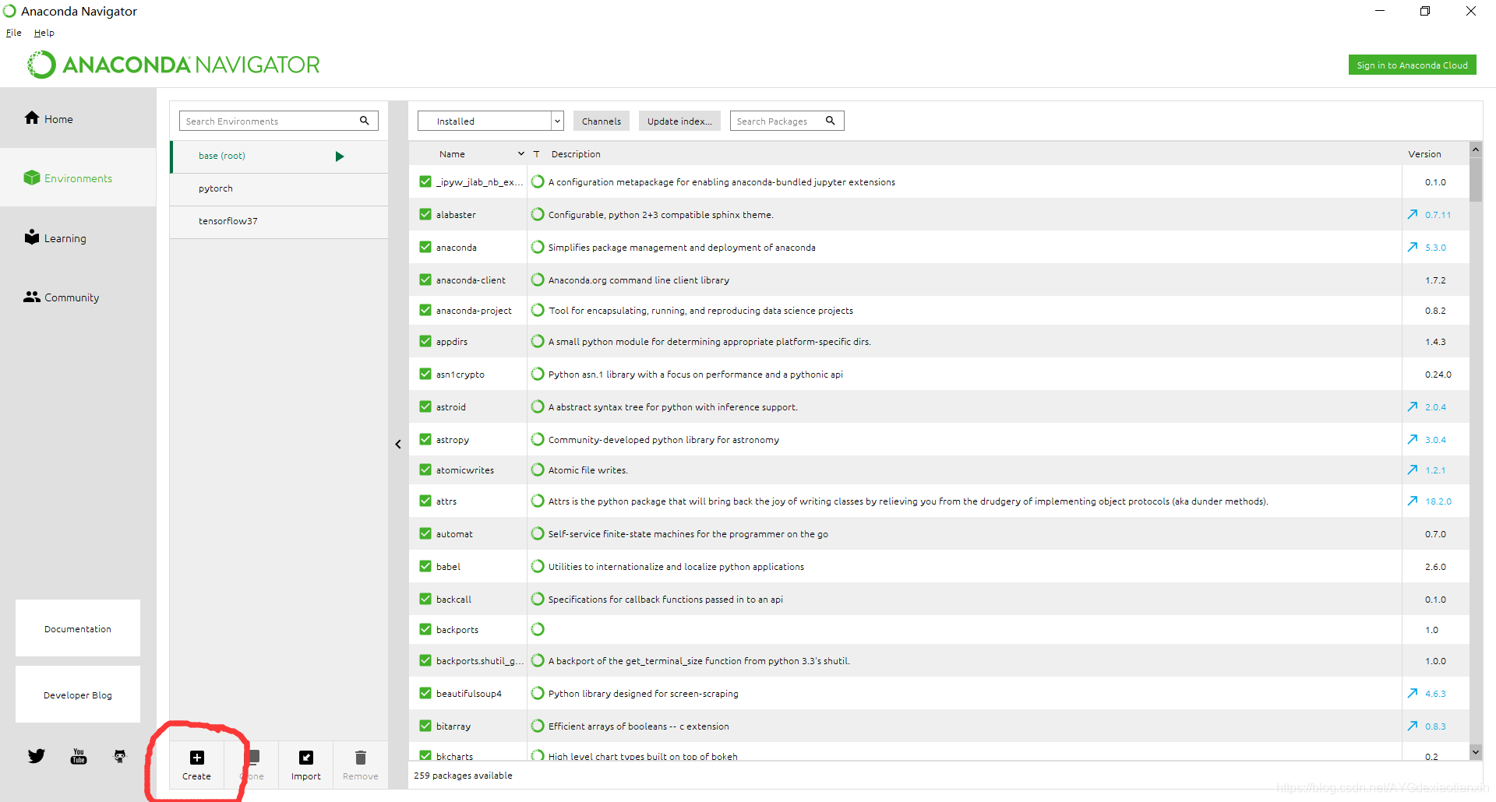Click the T column header

click(x=536, y=154)
